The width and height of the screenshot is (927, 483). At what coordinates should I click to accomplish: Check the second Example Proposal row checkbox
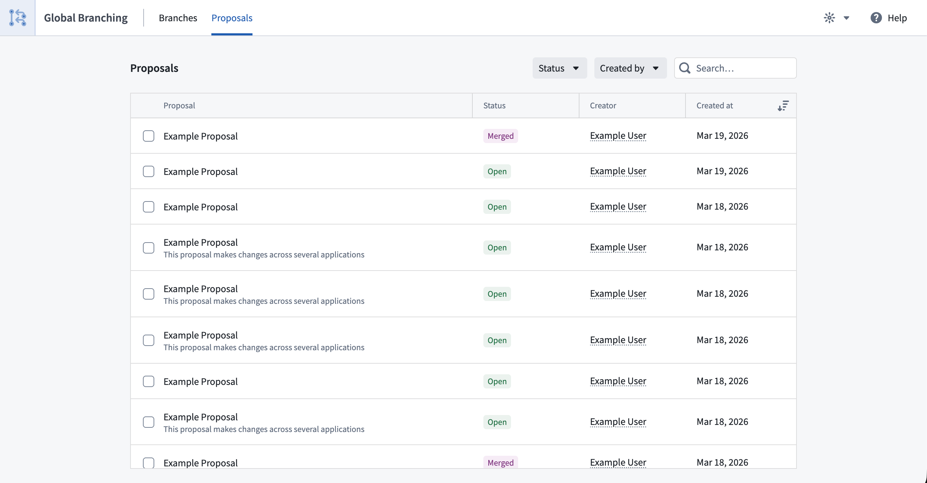[x=148, y=171]
